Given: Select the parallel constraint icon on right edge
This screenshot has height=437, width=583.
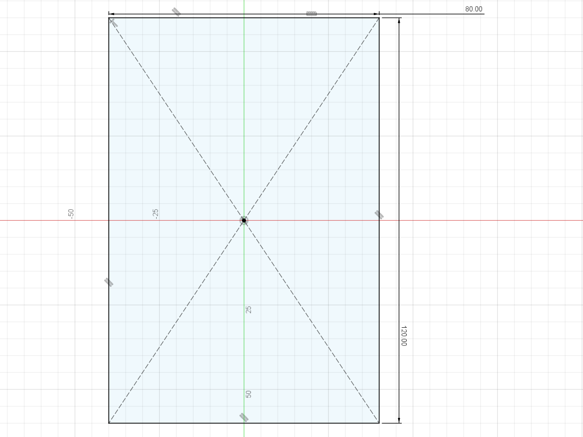Looking at the screenshot, I should click(379, 214).
